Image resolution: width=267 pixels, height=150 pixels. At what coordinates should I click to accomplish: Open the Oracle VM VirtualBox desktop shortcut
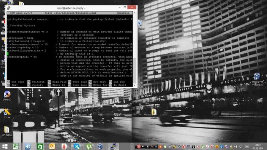click(257, 79)
